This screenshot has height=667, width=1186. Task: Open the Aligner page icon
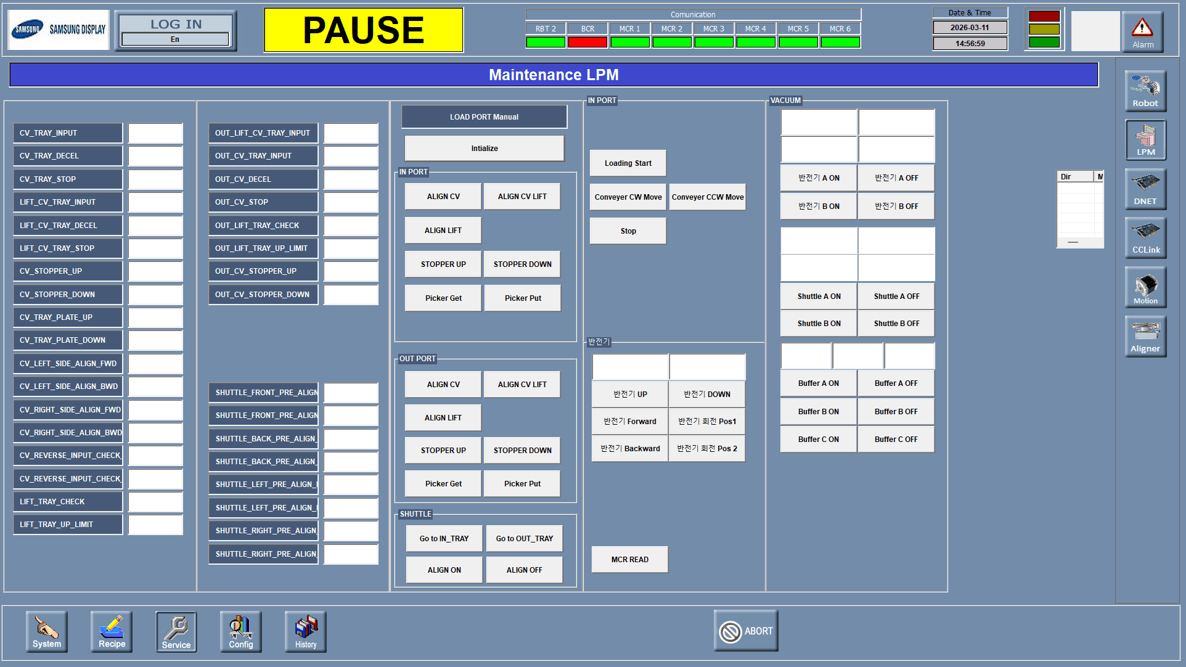pos(1145,336)
